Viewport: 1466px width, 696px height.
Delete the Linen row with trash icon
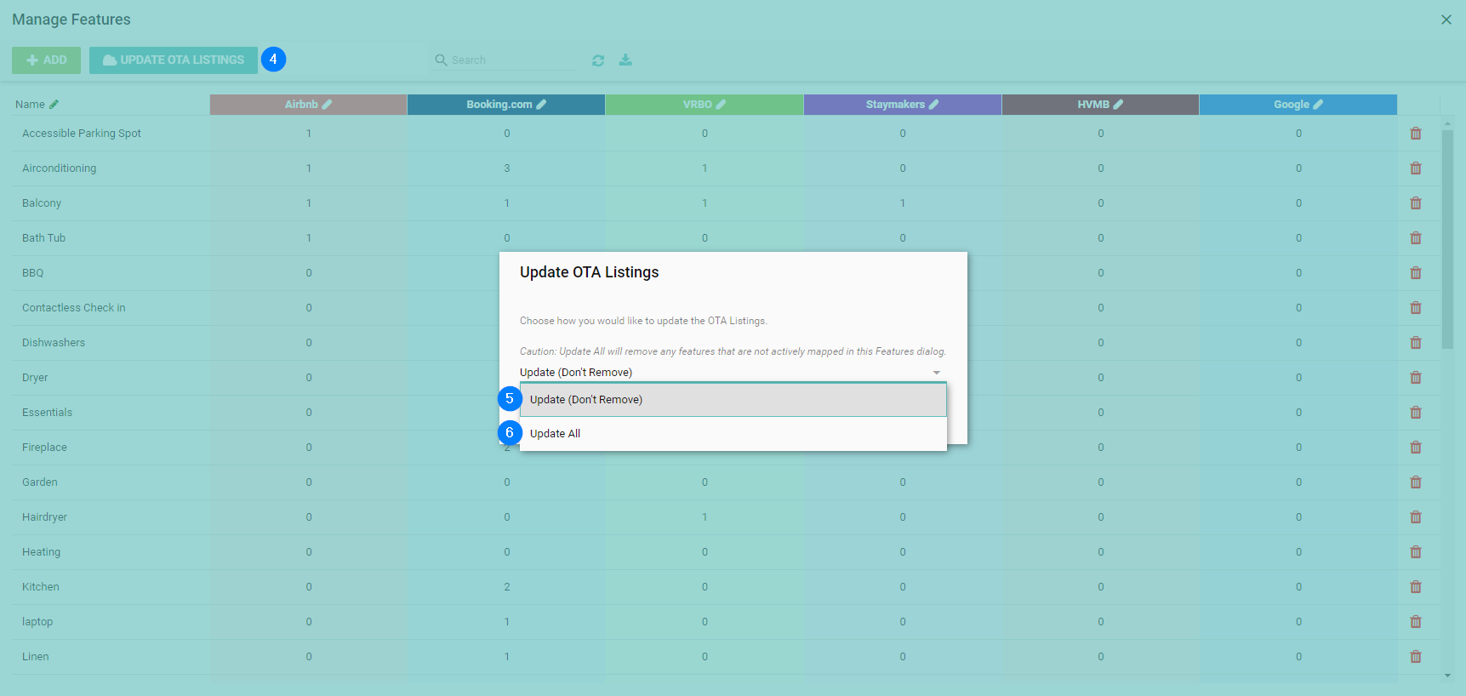pyautogui.click(x=1416, y=657)
